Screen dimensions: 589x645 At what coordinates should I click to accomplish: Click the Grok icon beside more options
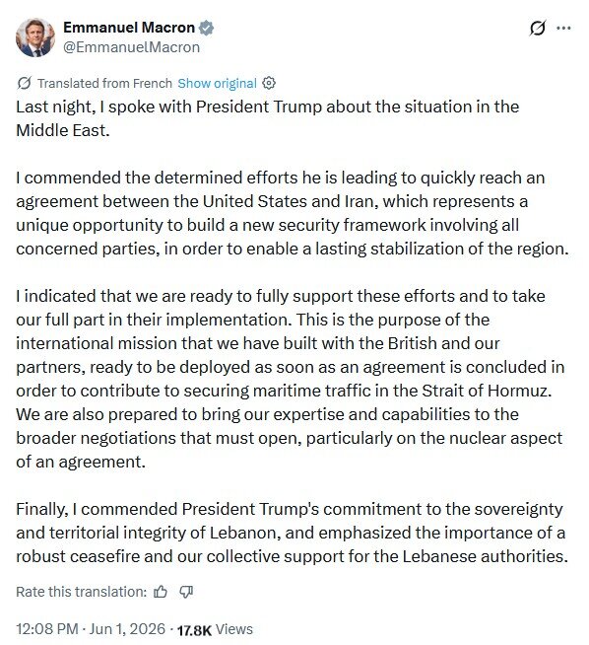(x=538, y=28)
